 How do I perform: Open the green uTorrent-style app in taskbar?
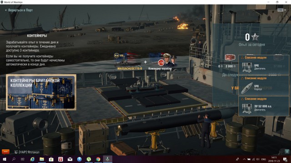pyautogui.click(x=89, y=159)
